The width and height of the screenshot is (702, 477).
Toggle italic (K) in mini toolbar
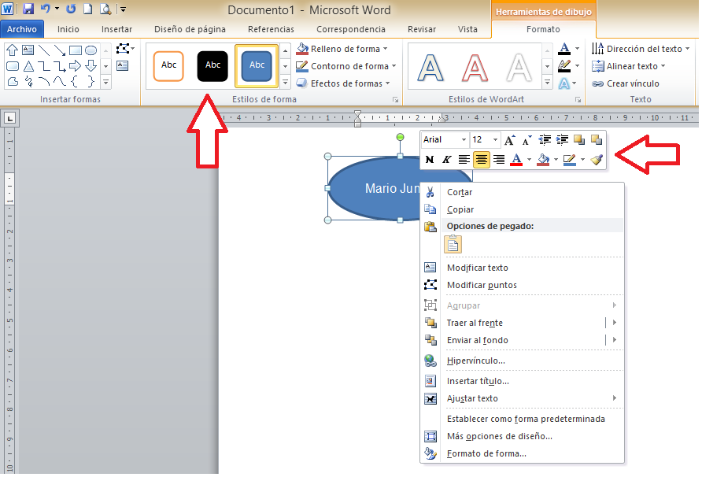coord(446,160)
